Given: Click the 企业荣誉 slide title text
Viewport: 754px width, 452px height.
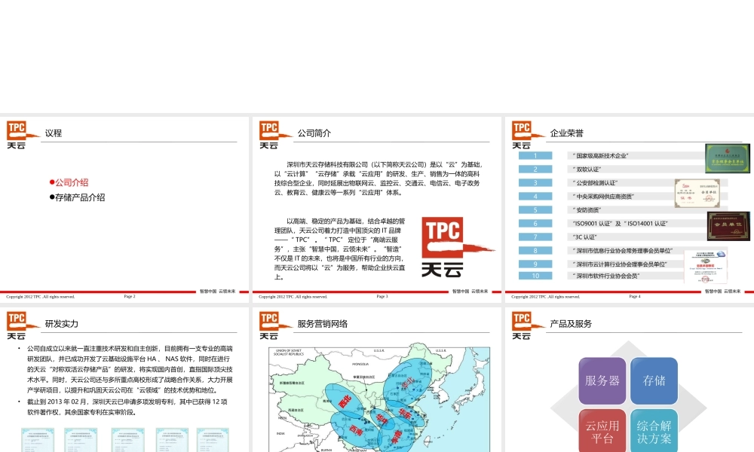Looking at the screenshot, I should point(566,133).
